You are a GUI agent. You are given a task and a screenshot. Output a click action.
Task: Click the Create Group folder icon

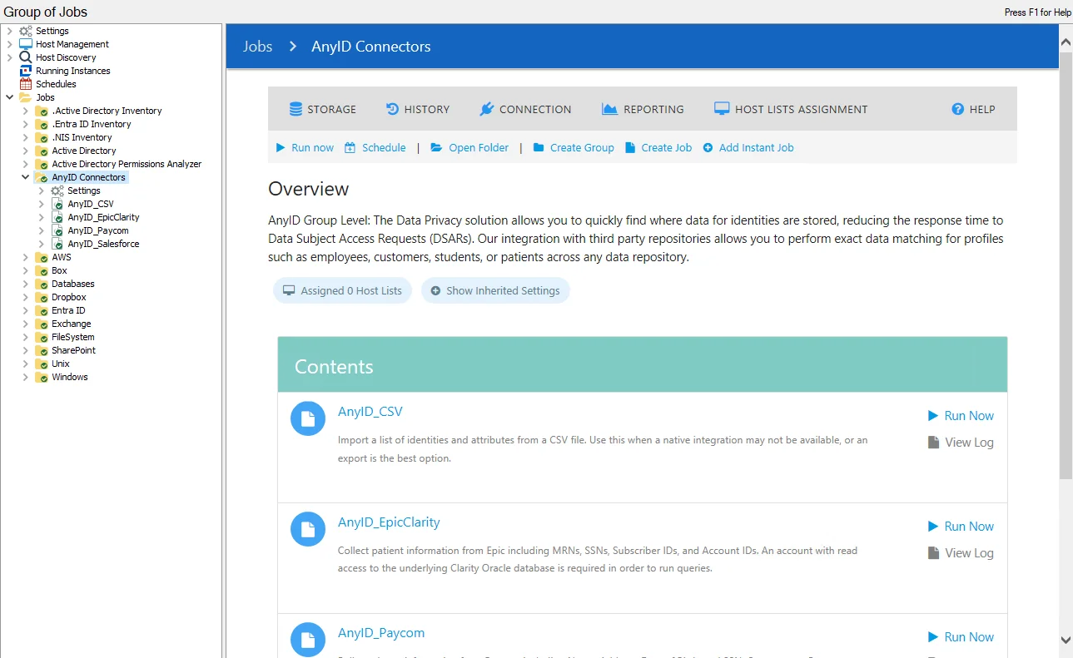pos(539,147)
